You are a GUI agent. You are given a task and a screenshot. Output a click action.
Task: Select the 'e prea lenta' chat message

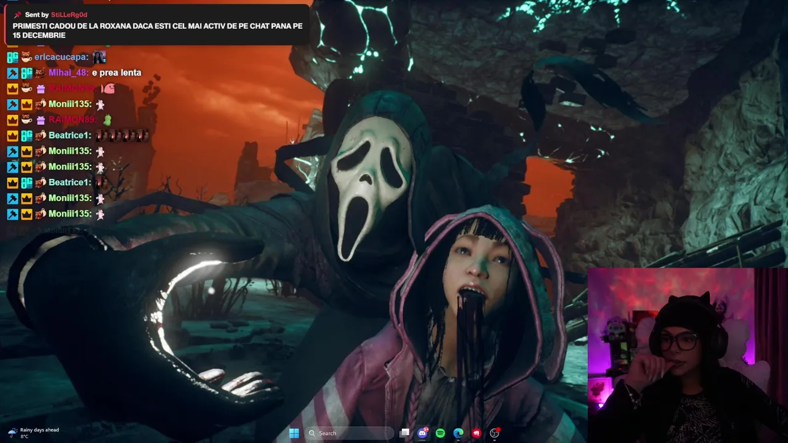[x=116, y=73]
